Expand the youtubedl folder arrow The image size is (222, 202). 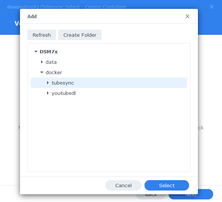(48, 93)
